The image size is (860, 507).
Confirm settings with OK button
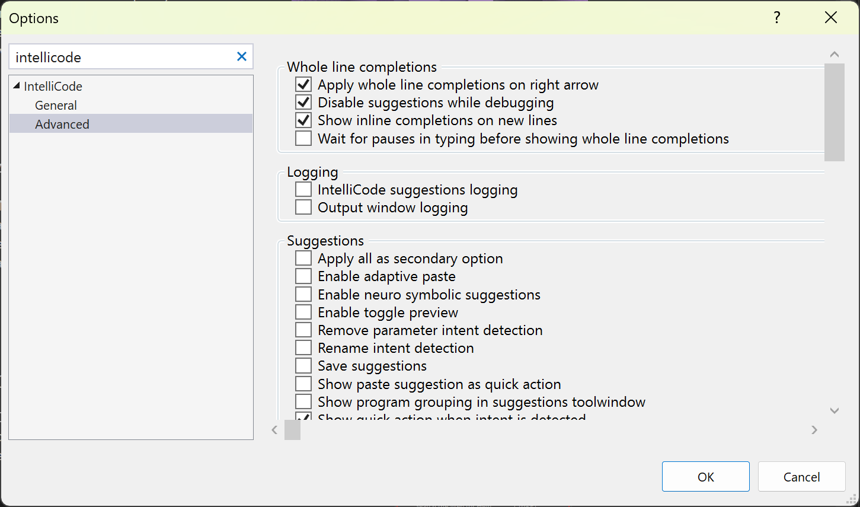coord(705,476)
